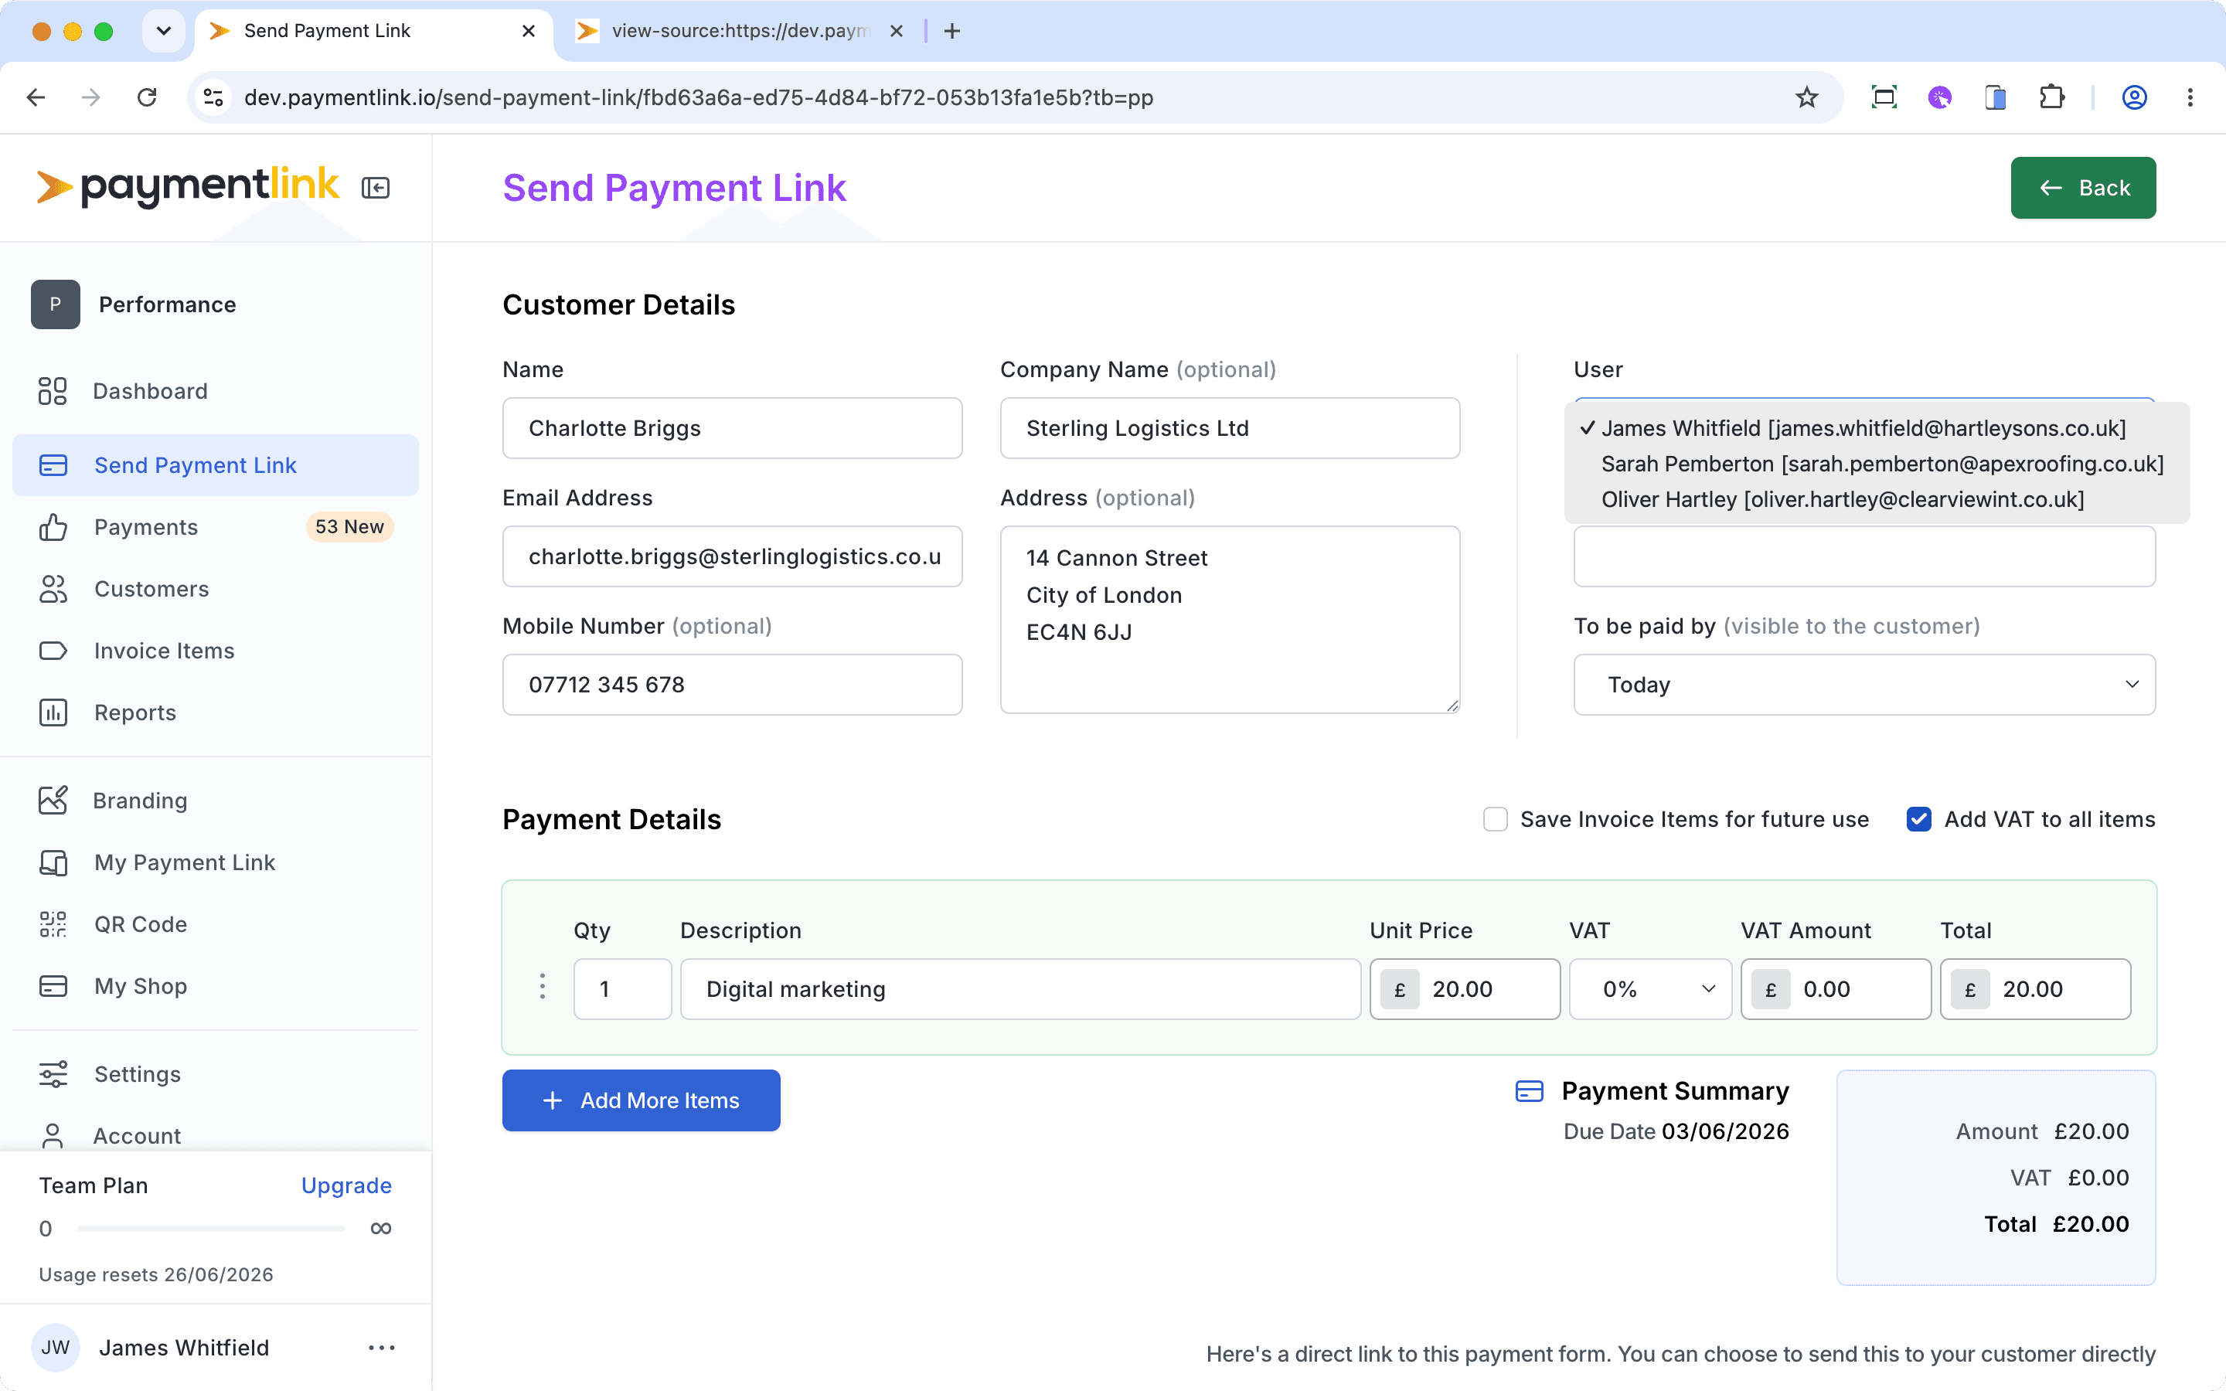Click the Branding icon
This screenshot has width=2226, height=1391.
pyautogui.click(x=53, y=801)
